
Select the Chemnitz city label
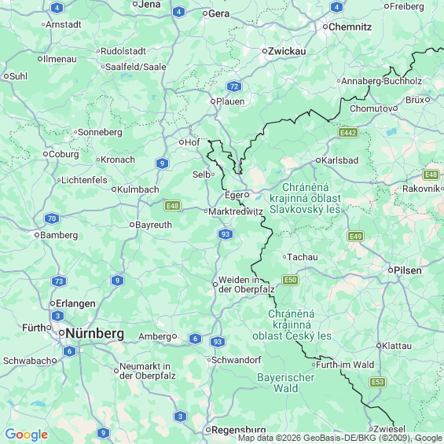(350, 27)
